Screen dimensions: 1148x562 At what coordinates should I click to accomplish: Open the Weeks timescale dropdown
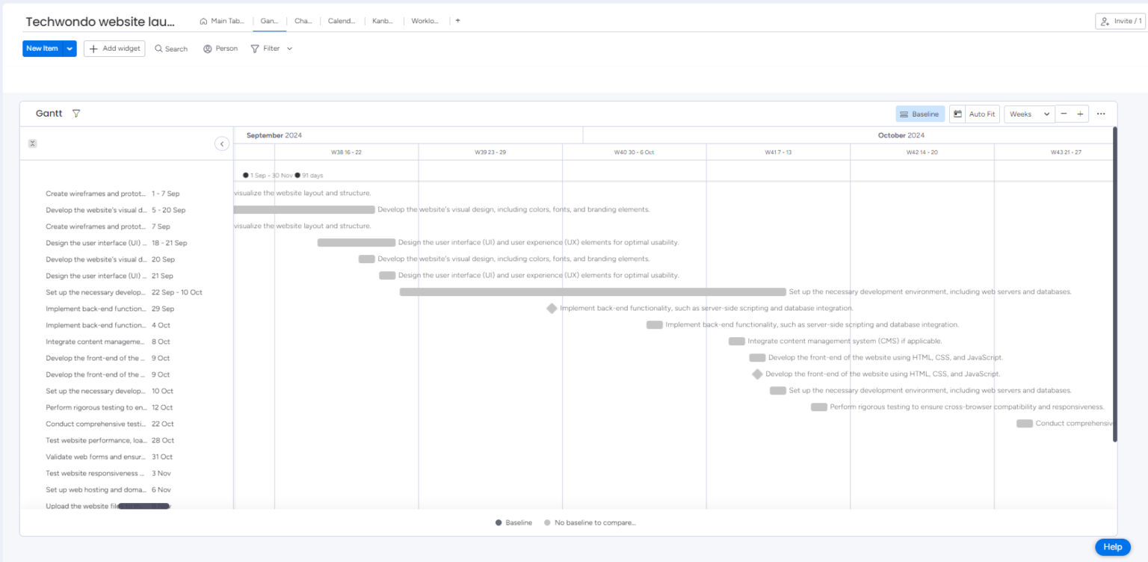[x=1028, y=113]
